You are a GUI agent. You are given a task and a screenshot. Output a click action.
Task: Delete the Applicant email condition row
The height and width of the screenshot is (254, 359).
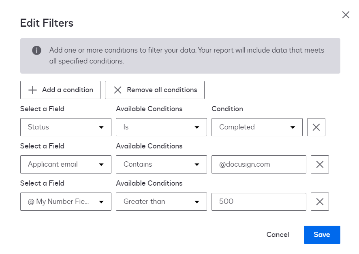pos(320,164)
